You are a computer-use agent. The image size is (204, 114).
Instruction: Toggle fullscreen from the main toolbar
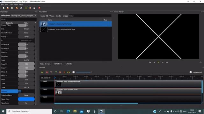[x=34, y=8]
